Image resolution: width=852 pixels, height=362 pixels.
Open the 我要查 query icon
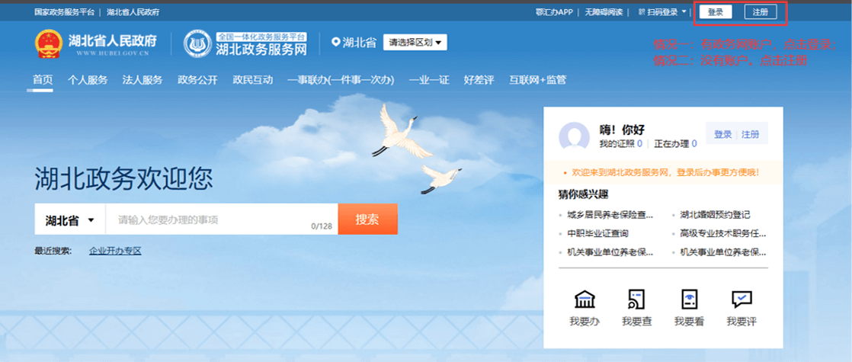637,299
